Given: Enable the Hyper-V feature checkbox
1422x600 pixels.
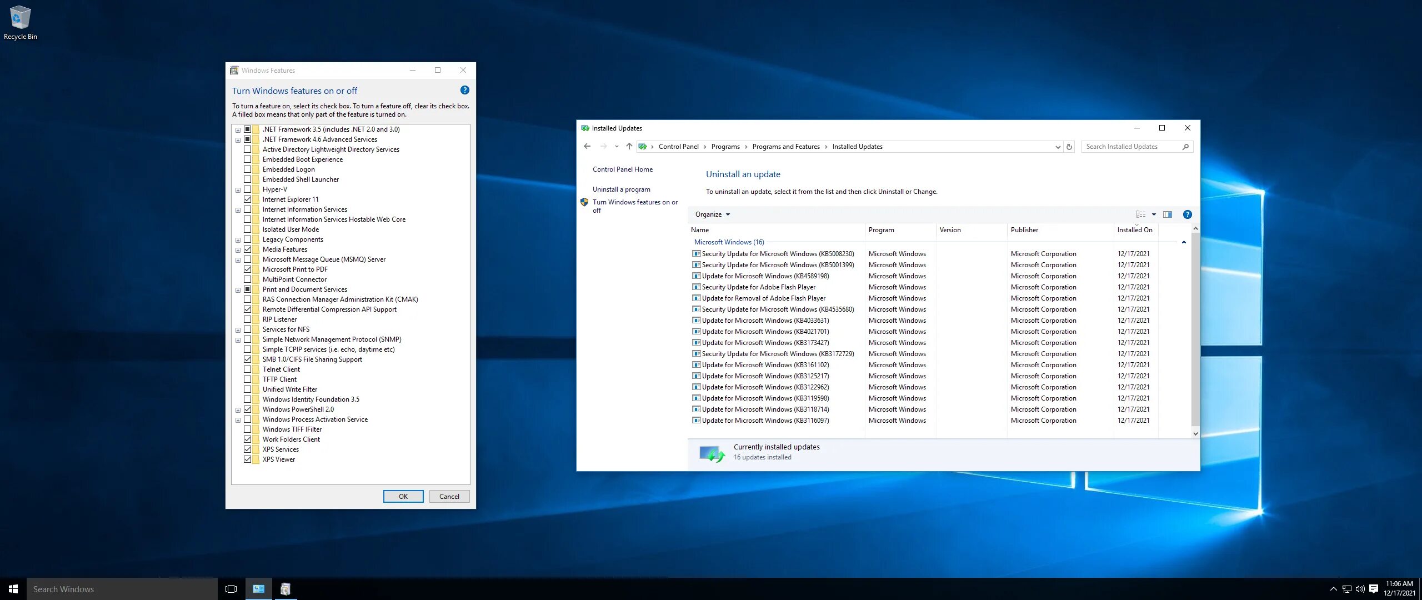Looking at the screenshot, I should click(248, 189).
